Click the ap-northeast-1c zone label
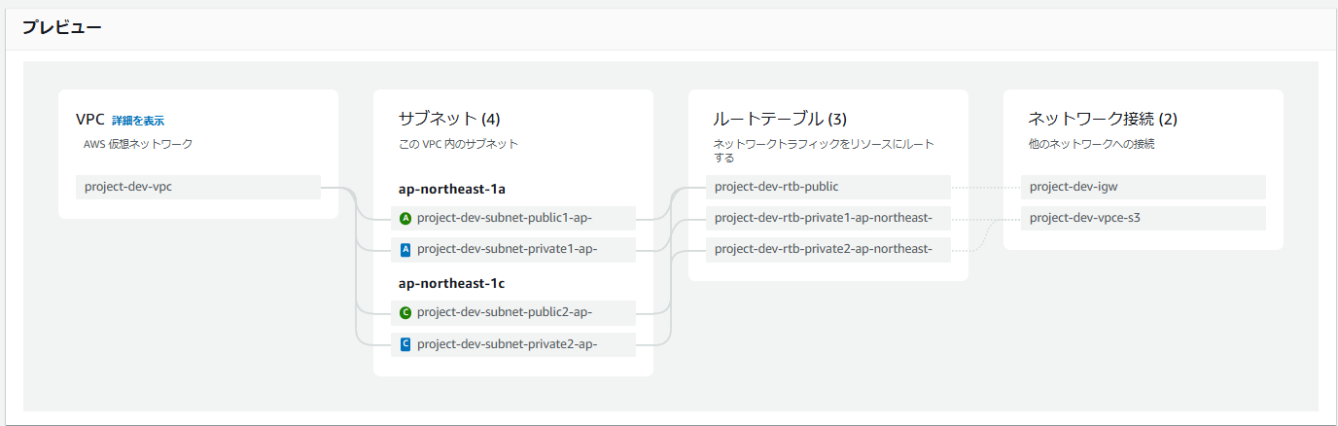 (x=451, y=284)
